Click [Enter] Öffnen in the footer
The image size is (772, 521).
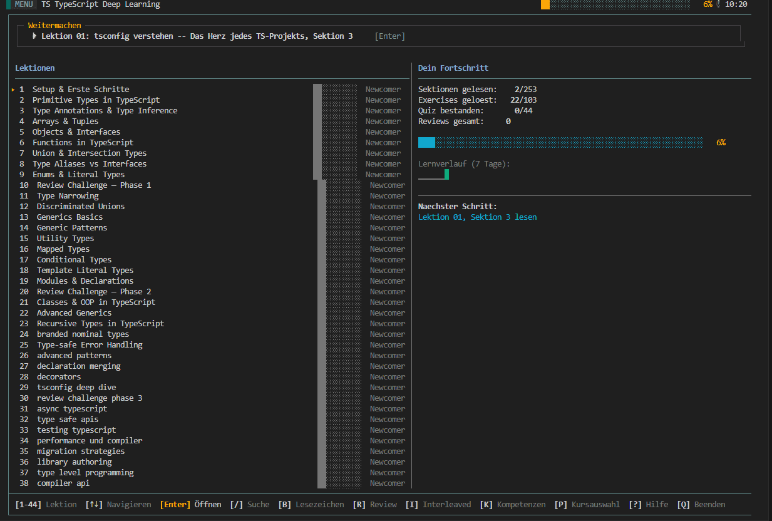coord(191,505)
